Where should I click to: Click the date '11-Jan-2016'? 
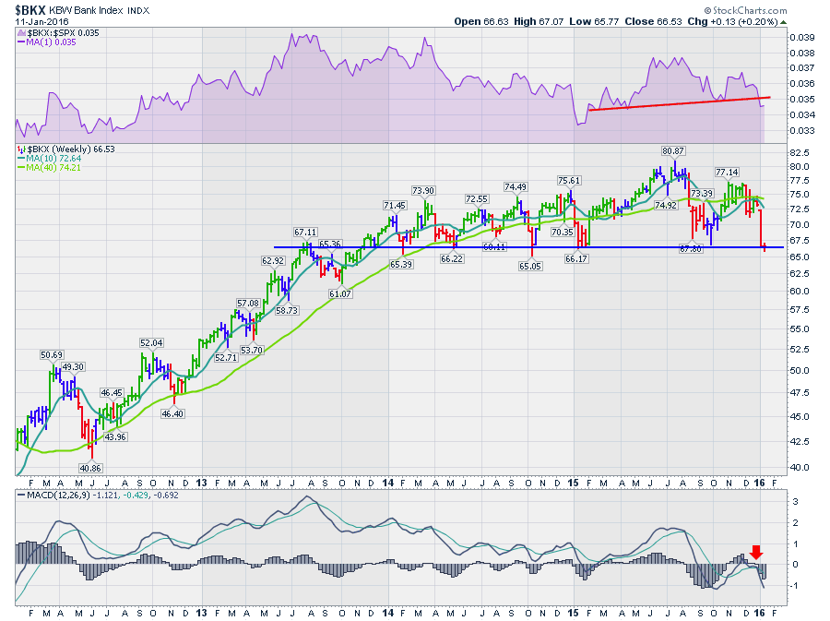tap(41, 22)
